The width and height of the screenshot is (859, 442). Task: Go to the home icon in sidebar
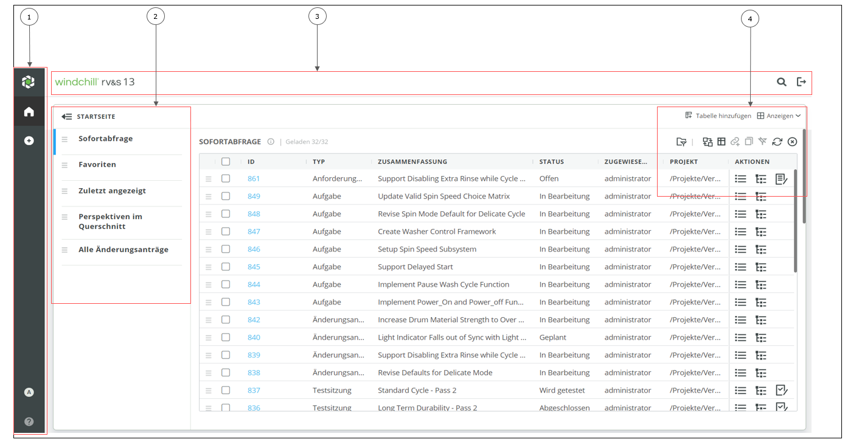coord(29,111)
